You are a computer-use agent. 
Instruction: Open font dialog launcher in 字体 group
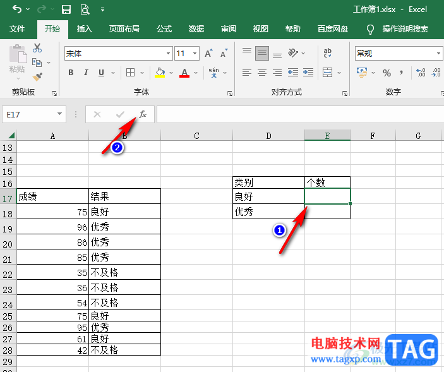[x=230, y=93]
